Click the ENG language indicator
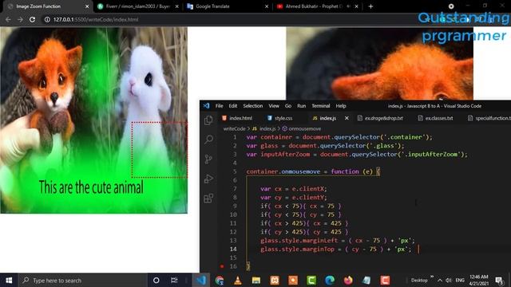511x287 pixels. [x=460, y=280]
